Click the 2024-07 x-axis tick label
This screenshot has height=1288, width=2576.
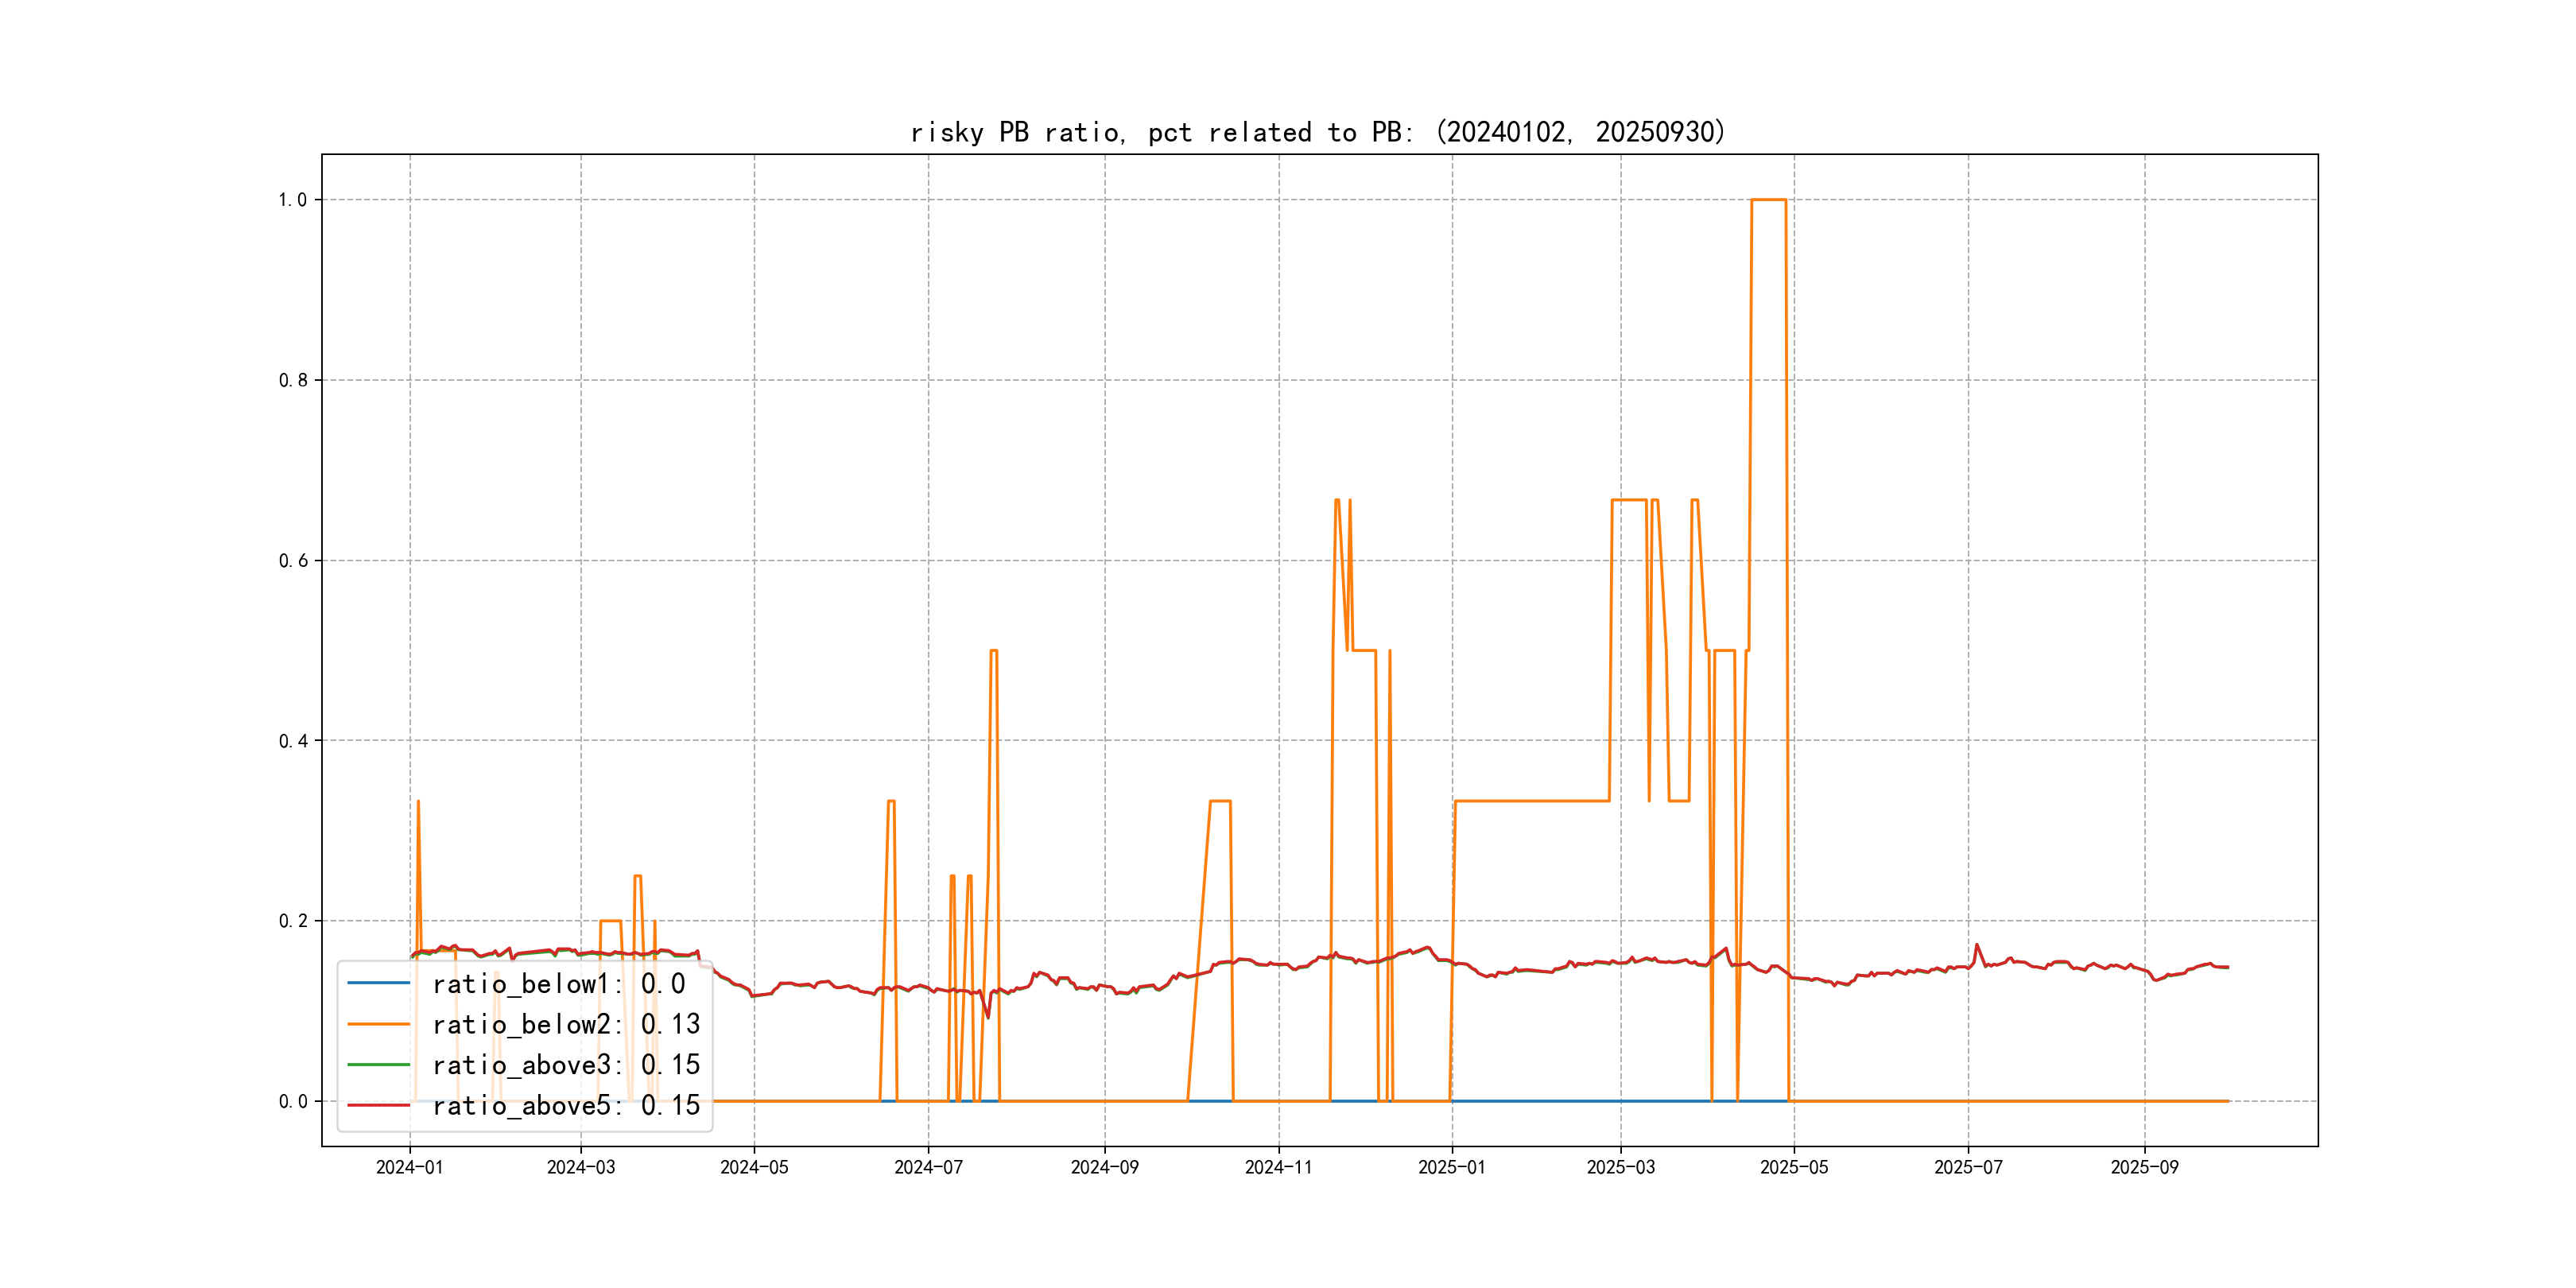click(928, 1167)
